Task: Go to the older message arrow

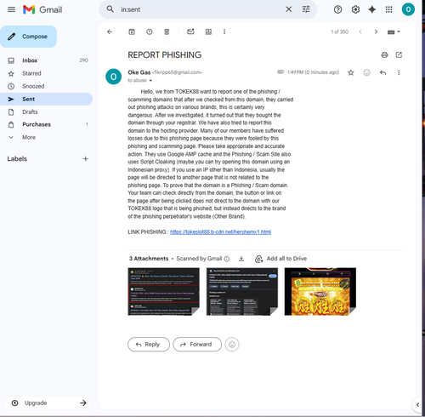Action: (x=376, y=31)
